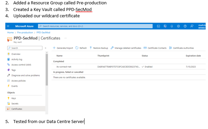The height and width of the screenshot is (129, 208).
Task: Open the its-connect-net certificate
Action: (64, 67)
